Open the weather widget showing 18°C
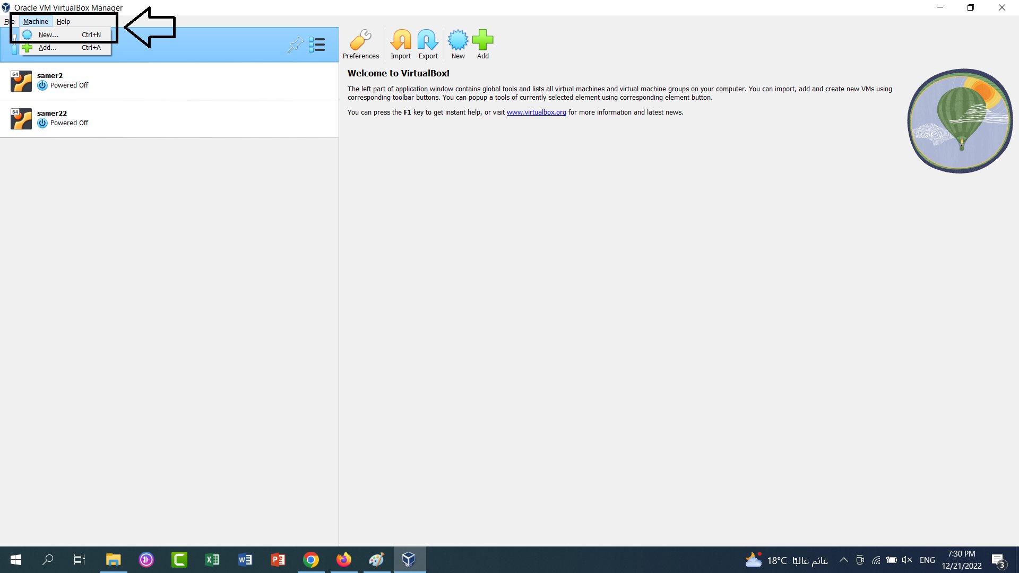 [787, 560]
